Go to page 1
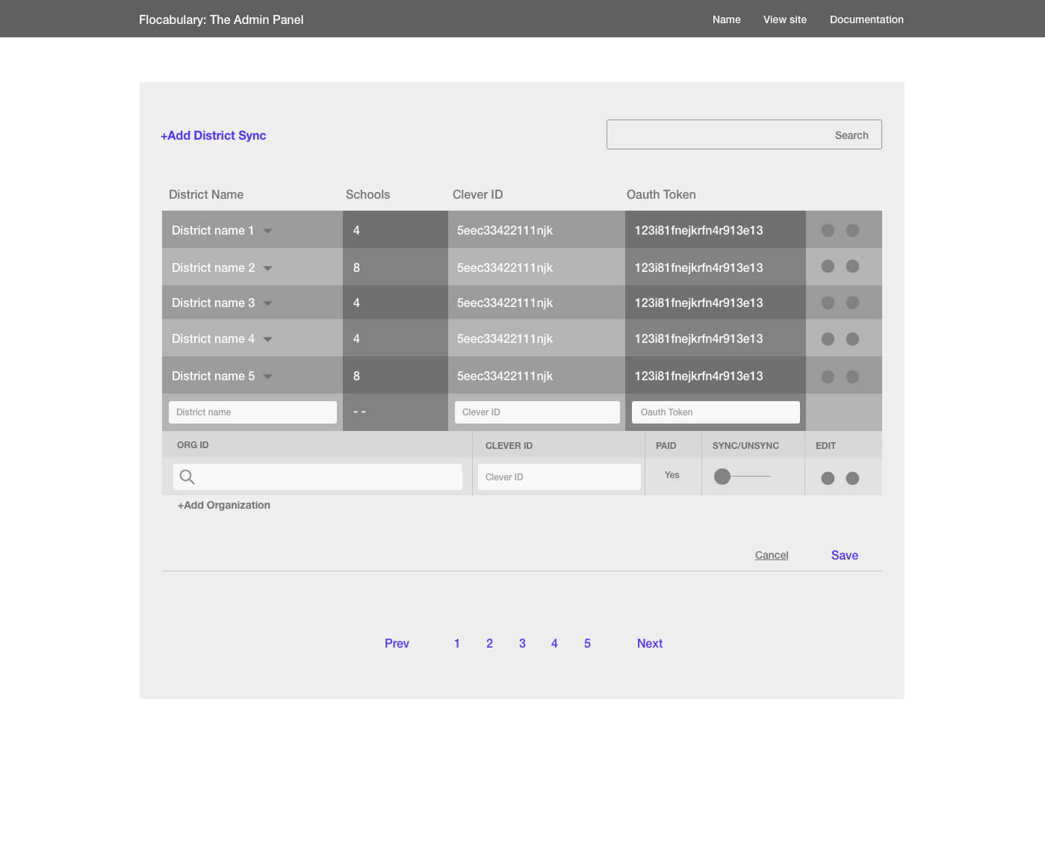1045x859 pixels. 457,643
